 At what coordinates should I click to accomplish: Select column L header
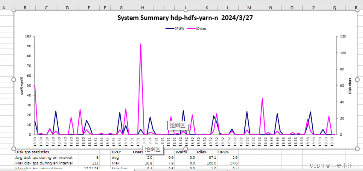tap(228, 8)
